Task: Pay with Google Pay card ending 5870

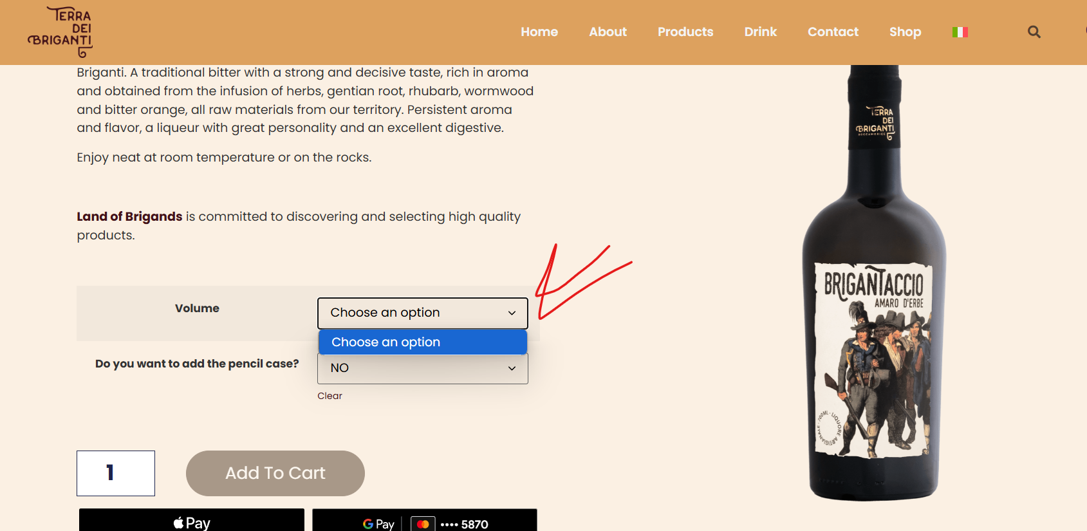Action: [425, 520]
